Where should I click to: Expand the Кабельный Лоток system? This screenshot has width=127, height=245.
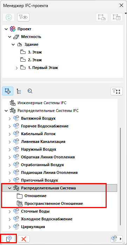(10, 134)
